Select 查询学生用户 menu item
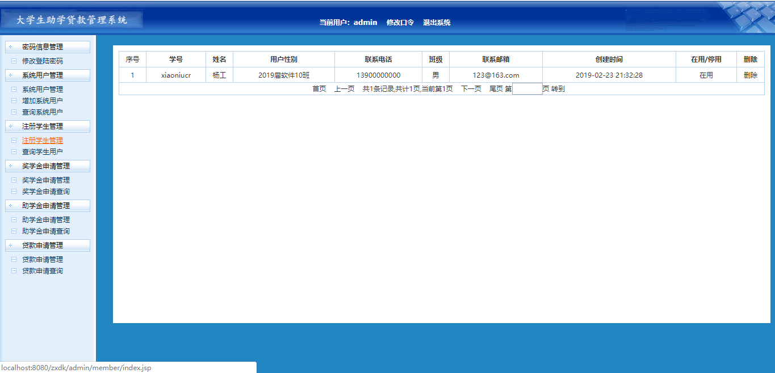Viewport: 775px width, 373px height. click(x=43, y=152)
